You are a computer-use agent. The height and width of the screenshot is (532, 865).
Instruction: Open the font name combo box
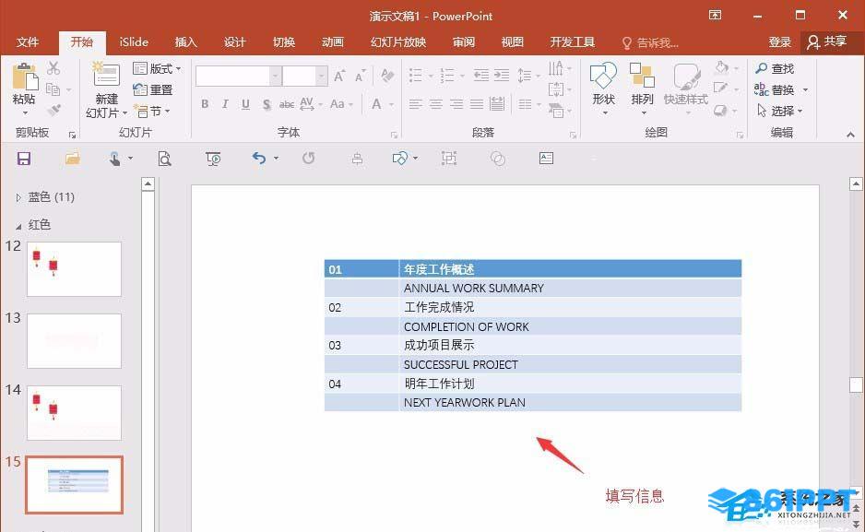pos(238,77)
